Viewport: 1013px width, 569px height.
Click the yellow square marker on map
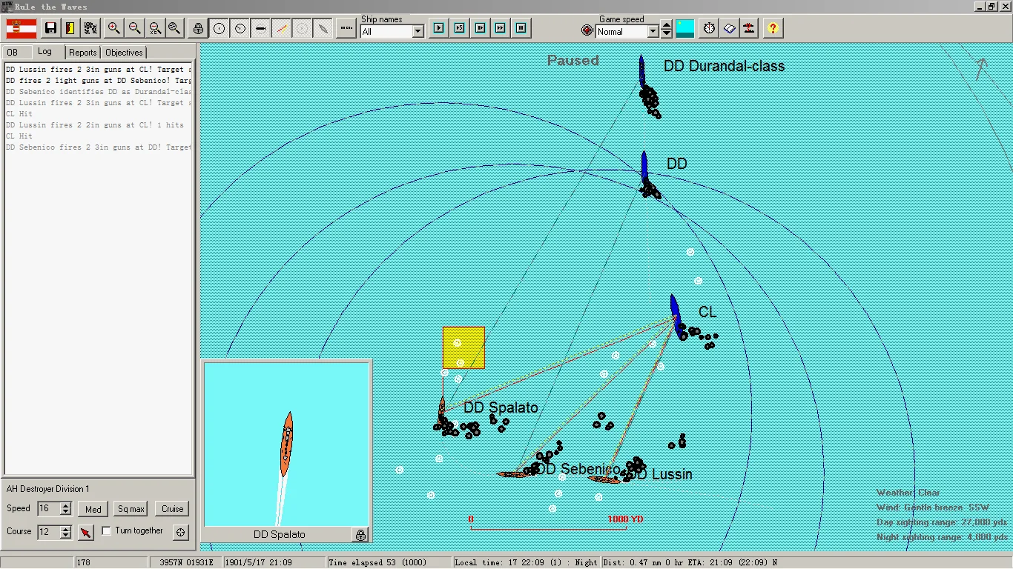tap(463, 347)
